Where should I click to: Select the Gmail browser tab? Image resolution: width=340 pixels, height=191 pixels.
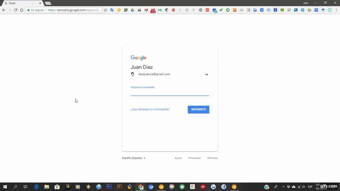click(23, 3)
